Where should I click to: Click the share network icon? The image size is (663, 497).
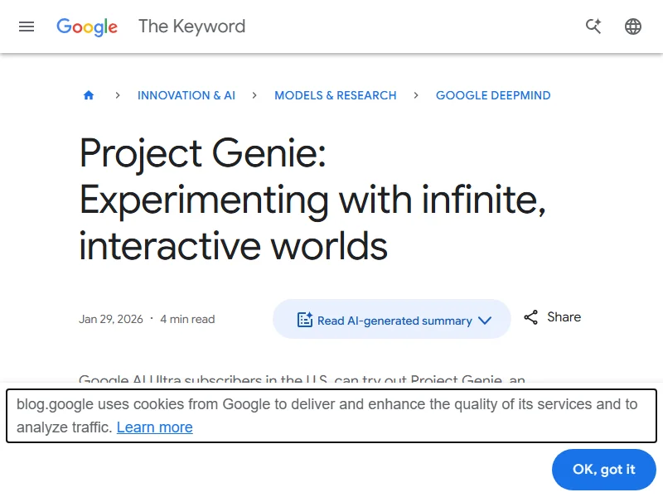point(531,317)
